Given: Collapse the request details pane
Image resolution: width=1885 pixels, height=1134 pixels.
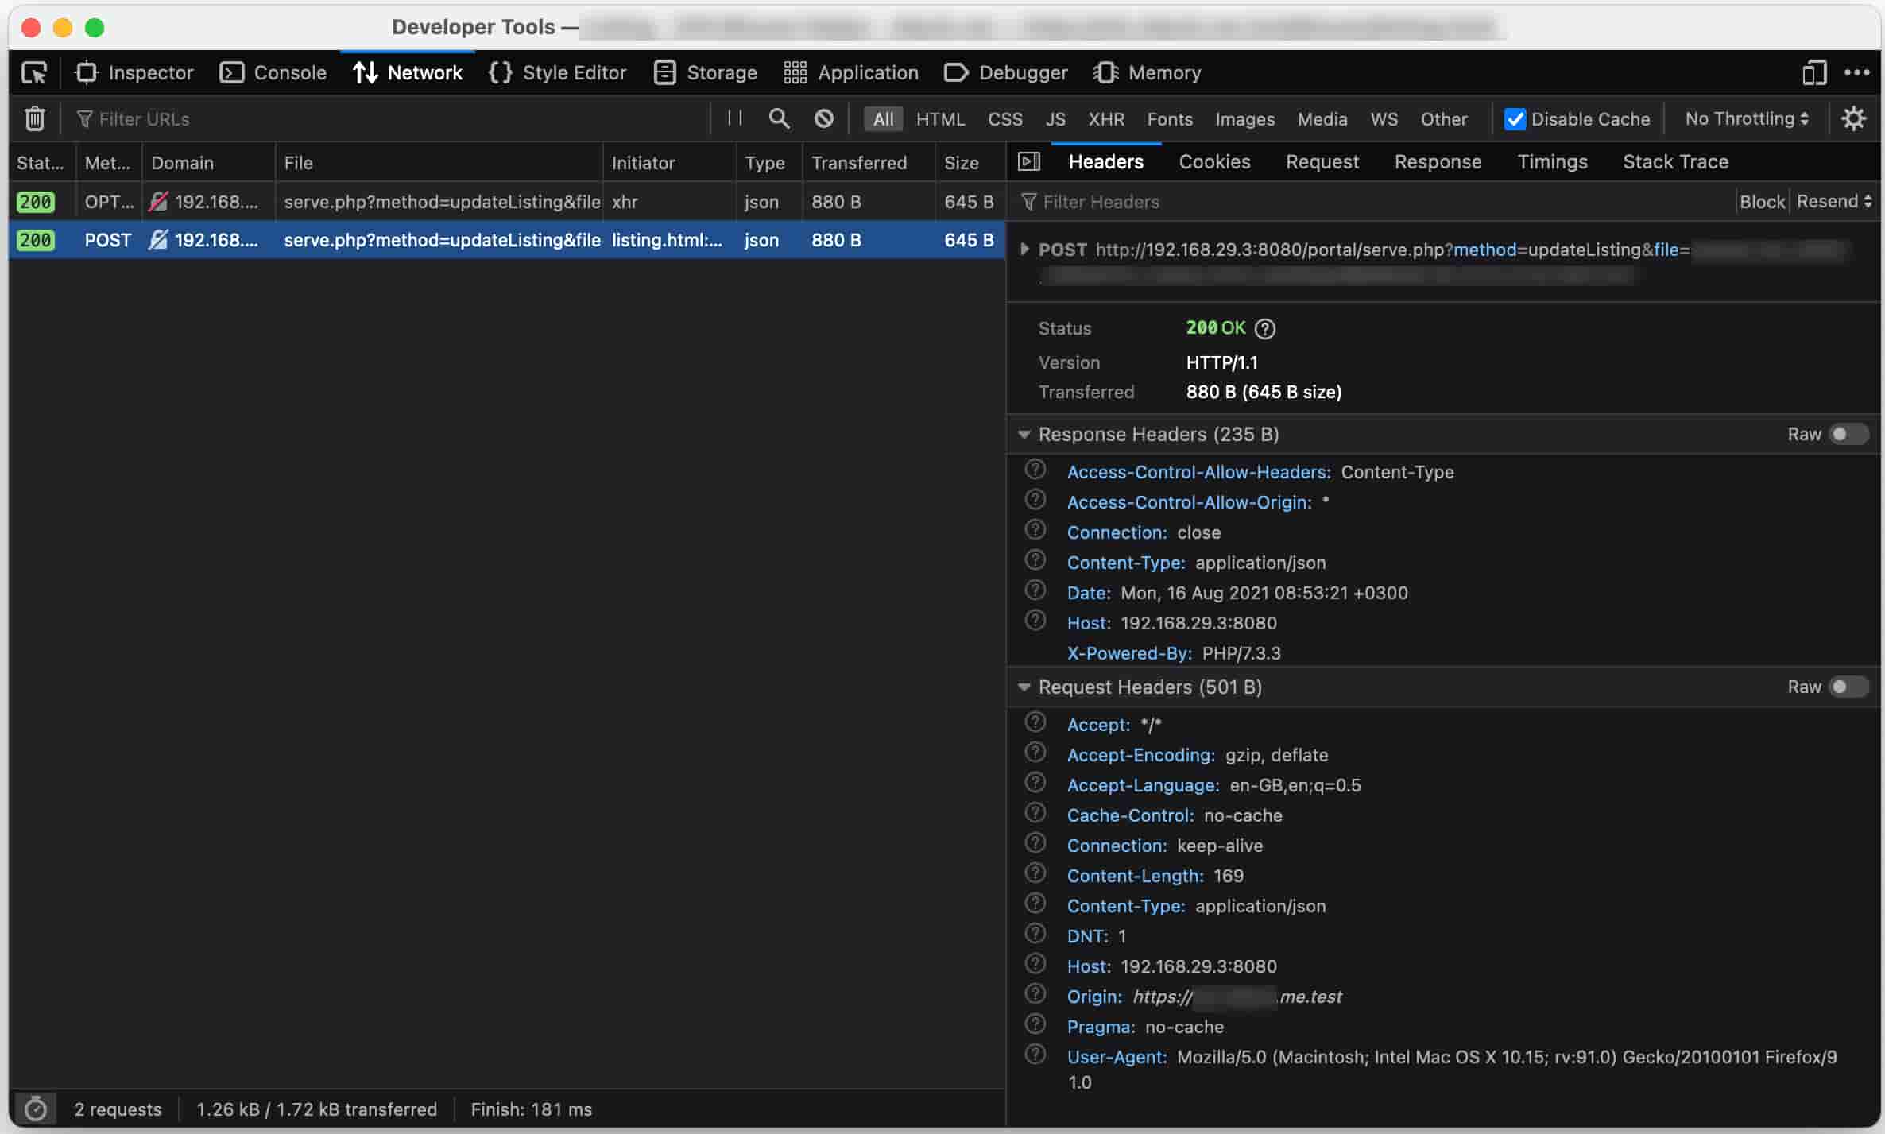Looking at the screenshot, I should (x=1029, y=162).
